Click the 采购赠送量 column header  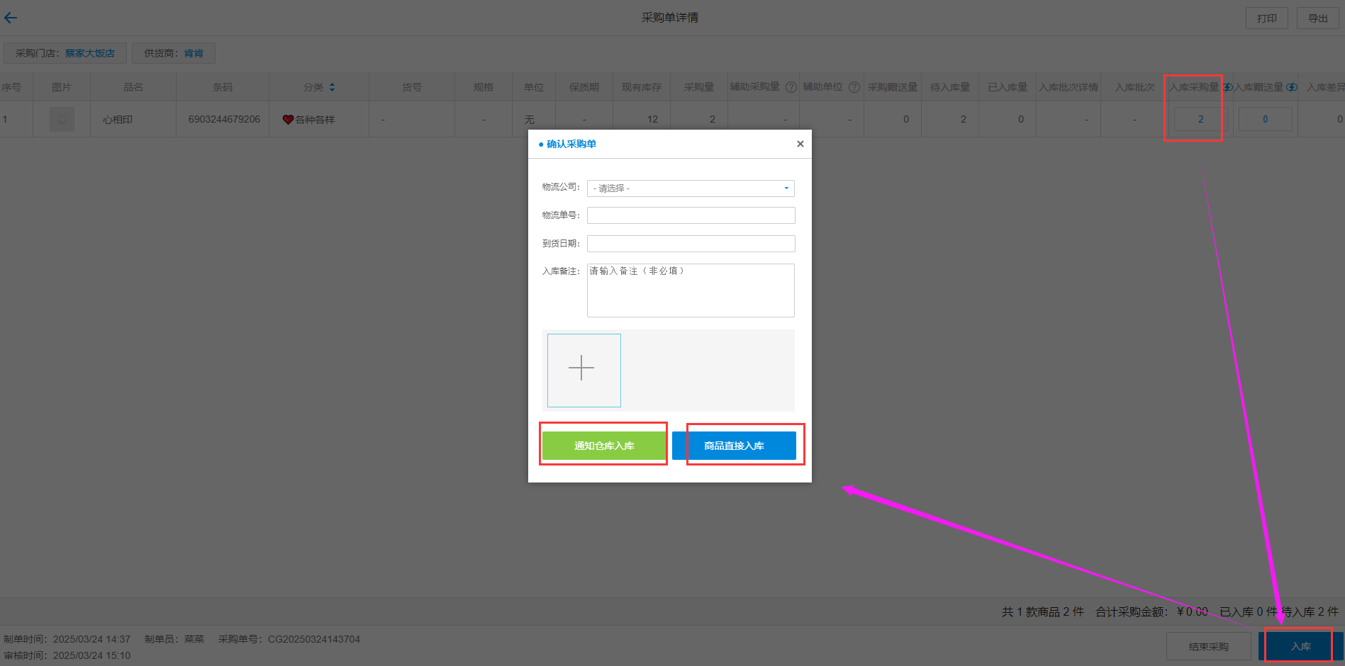pos(893,87)
